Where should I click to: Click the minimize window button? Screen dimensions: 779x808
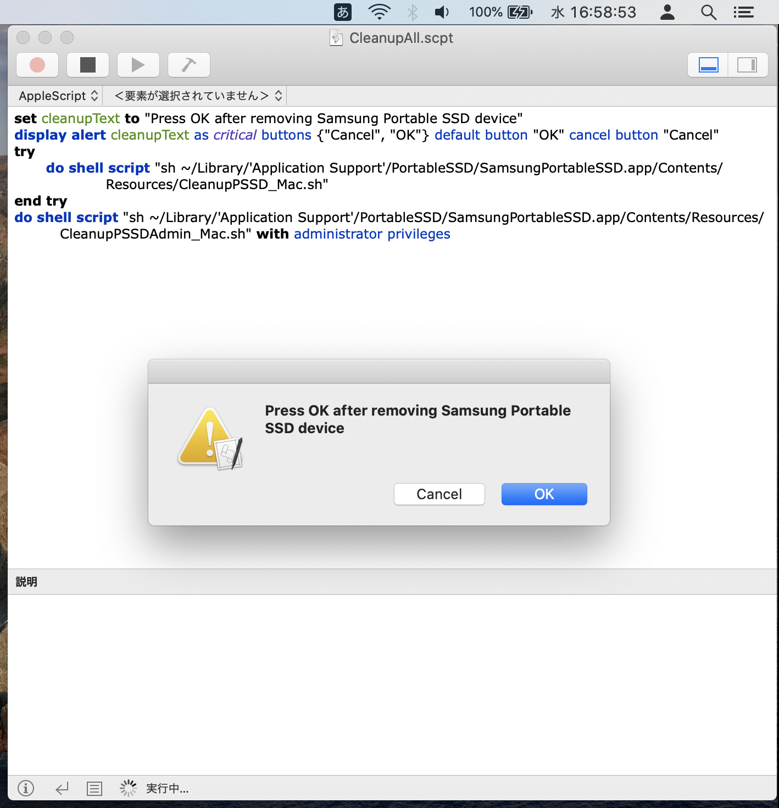(45, 37)
